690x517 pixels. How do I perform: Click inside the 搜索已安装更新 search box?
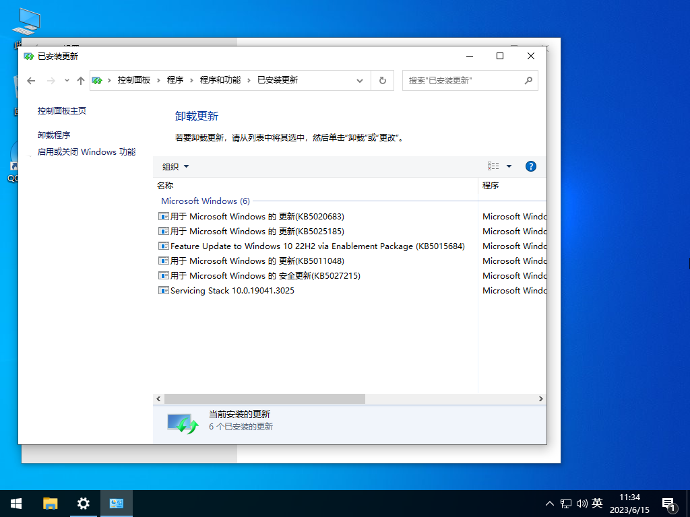[465, 80]
